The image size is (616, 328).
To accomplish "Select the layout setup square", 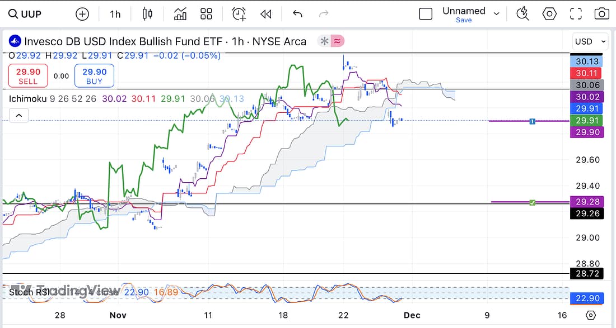I will click(x=426, y=14).
